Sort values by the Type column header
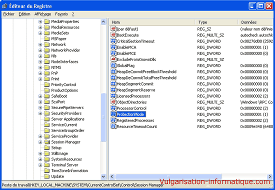The height and width of the screenshot is (190, 275). point(216,22)
